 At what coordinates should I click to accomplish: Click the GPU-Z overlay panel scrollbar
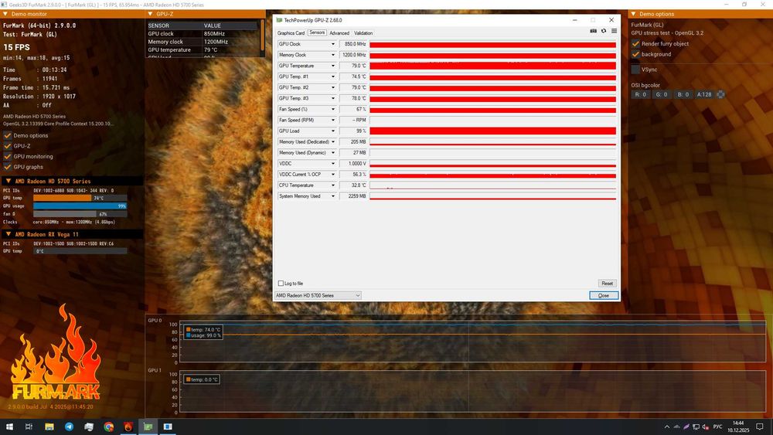coord(263,36)
